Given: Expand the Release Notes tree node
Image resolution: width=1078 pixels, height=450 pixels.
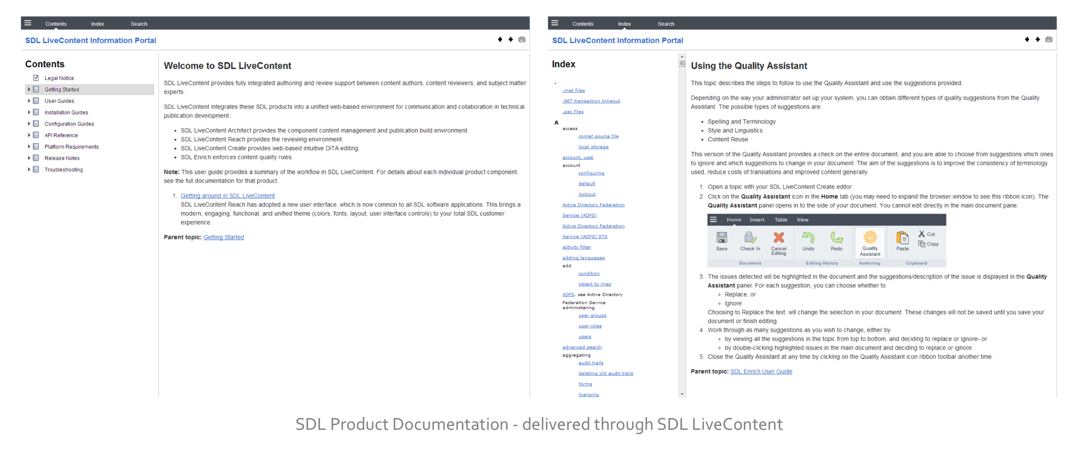Looking at the screenshot, I should click(x=29, y=158).
